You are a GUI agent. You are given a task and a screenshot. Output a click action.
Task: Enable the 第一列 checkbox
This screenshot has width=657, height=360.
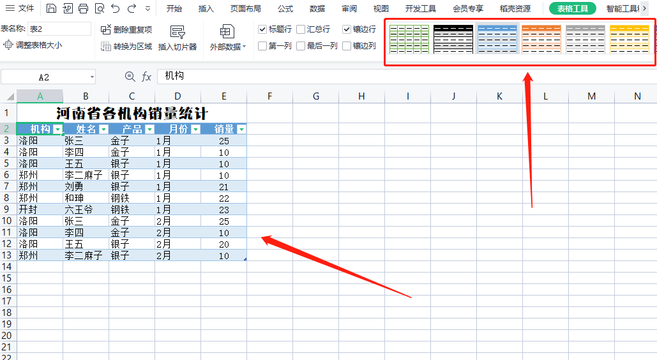click(x=262, y=46)
